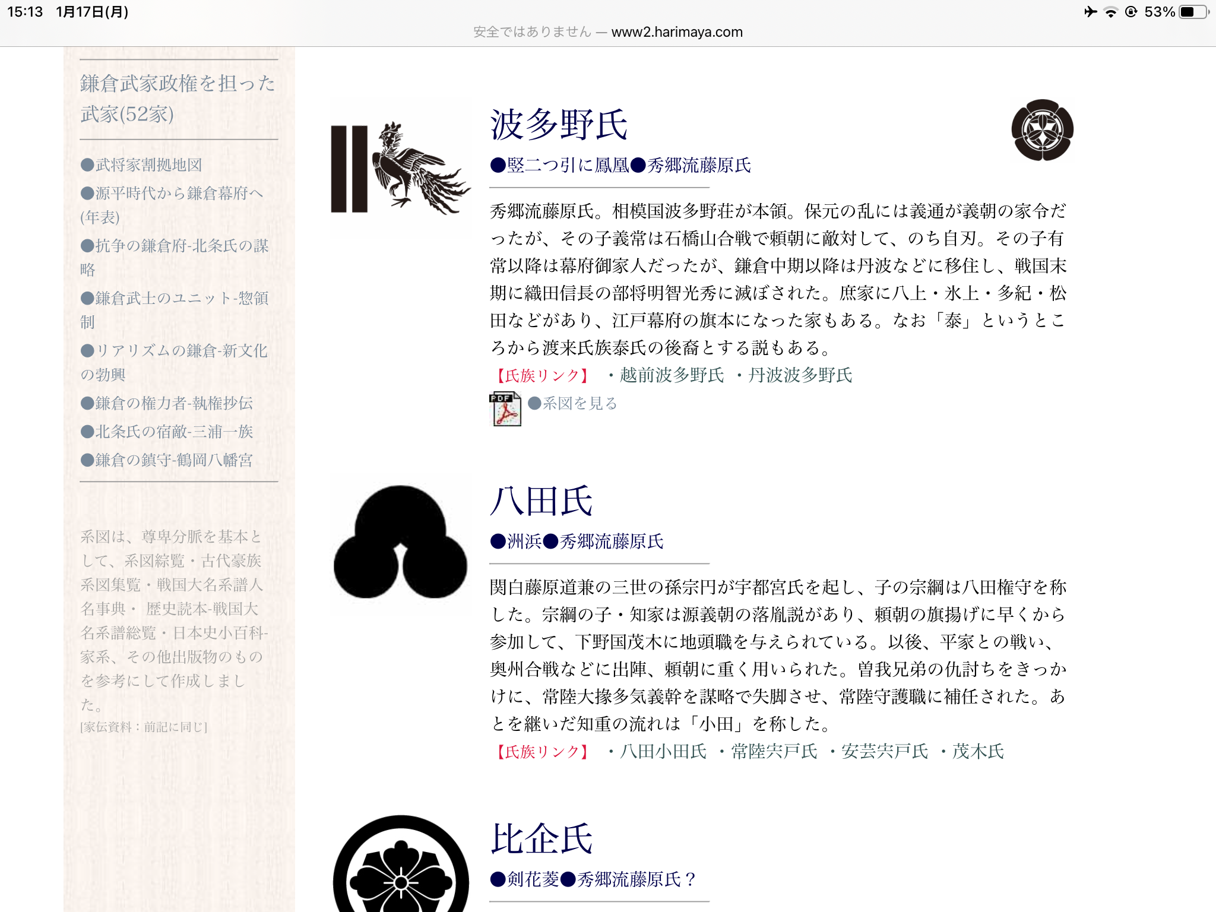
Task: Tap the battery icon in status bar
Action: [x=1193, y=12]
